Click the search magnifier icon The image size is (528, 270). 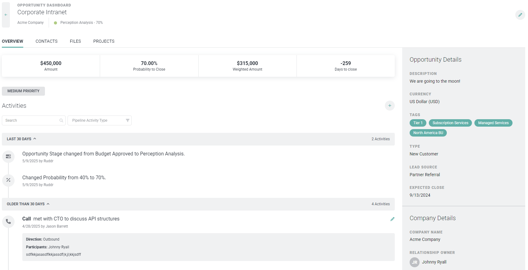(x=61, y=120)
